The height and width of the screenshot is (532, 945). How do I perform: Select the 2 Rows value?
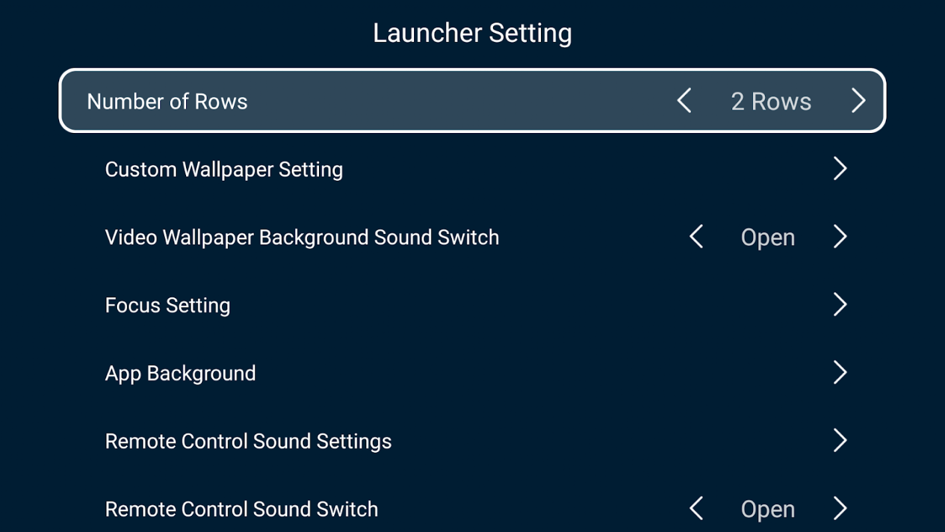pos(771,102)
